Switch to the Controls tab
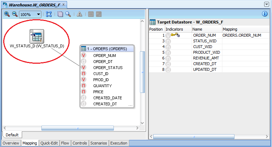This screenshot has width=272, height=147. coord(80,143)
